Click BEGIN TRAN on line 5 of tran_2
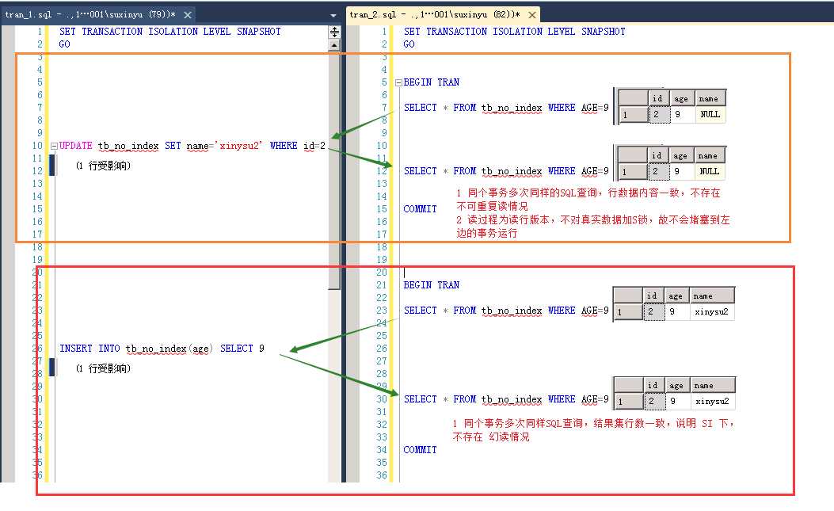The width and height of the screenshot is (834, 511). [x=432, y=82]
